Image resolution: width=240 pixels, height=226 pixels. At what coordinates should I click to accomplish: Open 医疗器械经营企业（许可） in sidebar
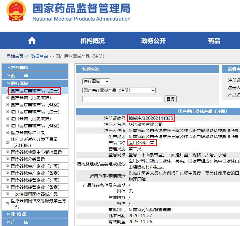[x=35, y=180]
